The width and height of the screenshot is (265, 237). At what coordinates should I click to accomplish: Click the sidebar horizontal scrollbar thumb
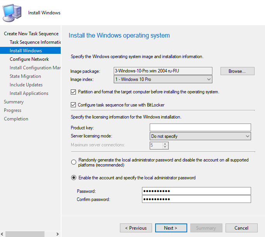(x=25, y=234)
